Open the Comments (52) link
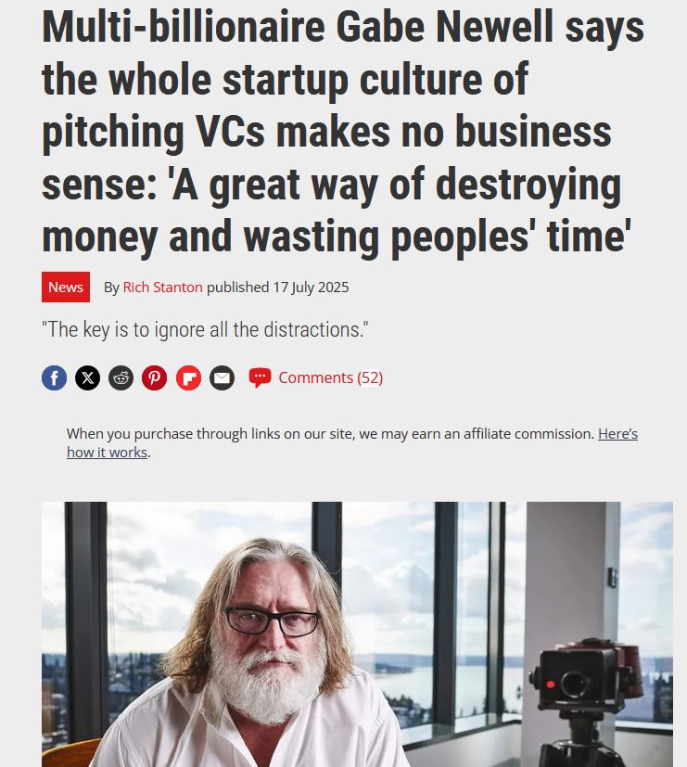 tap(331, 377)
